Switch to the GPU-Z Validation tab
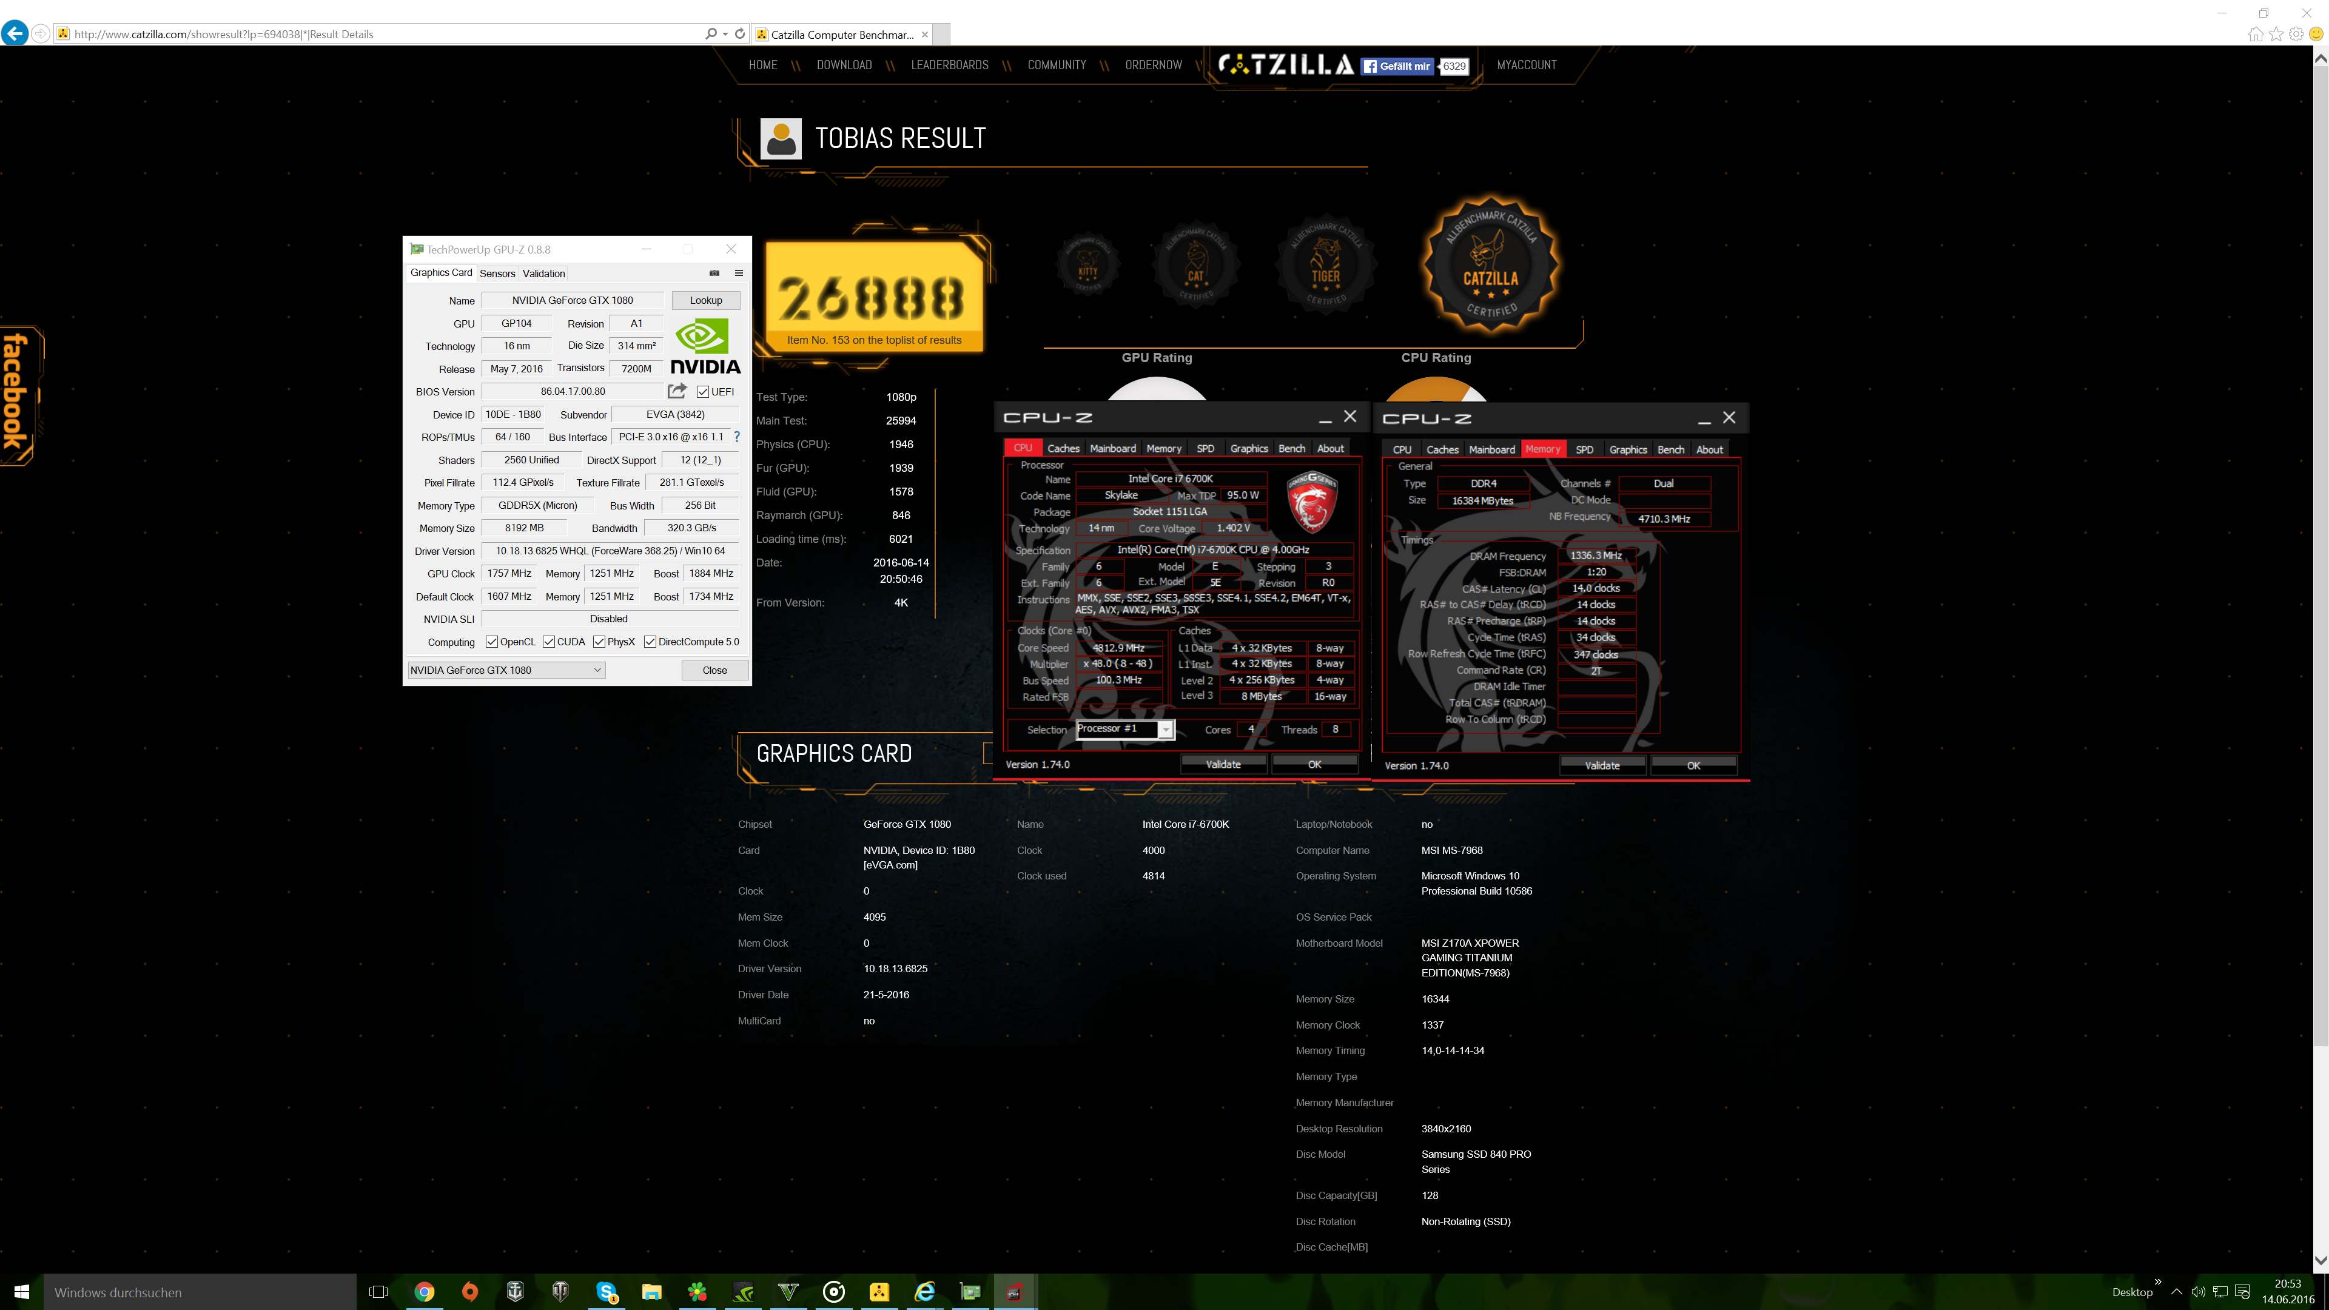 coord(543,273)
